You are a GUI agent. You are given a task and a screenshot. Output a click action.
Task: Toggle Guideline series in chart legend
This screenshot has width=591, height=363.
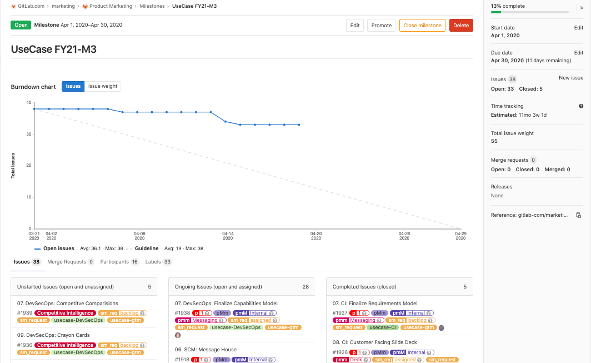[142, 248]
